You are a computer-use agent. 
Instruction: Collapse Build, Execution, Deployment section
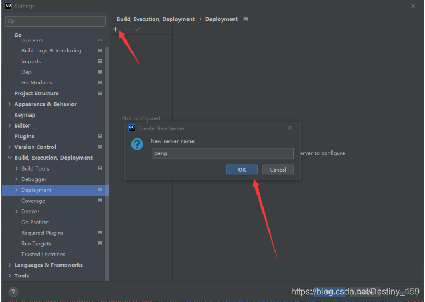[10, 158]
